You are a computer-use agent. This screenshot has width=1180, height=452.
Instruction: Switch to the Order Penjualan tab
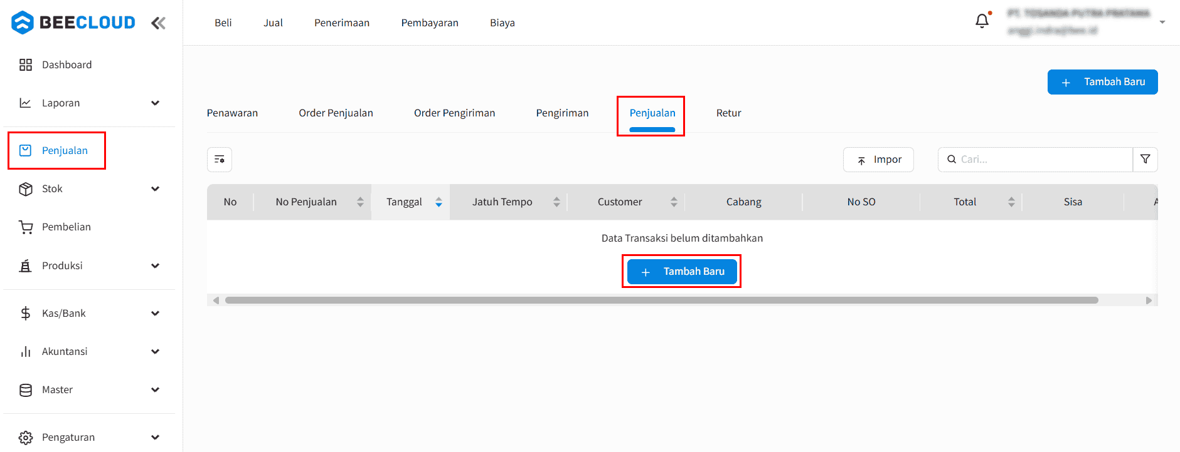point(336,113)
